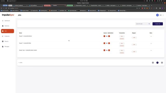Switch to Media test-space browser tab

click(112, 5)
